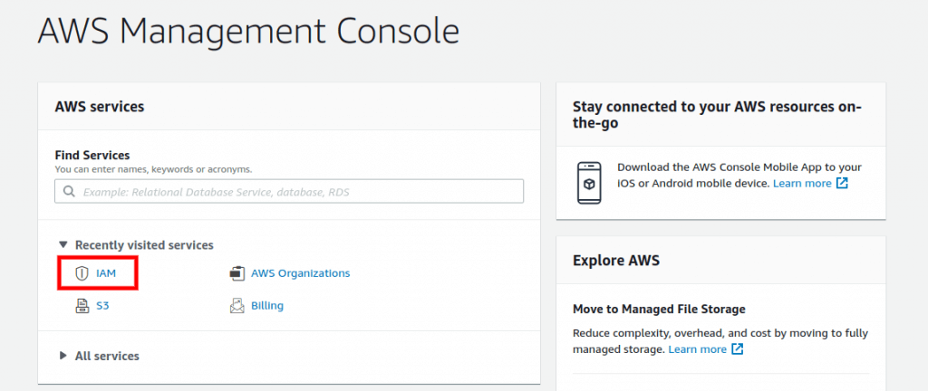Open external link icon after storage Learn more
The height and width of the screenshot is (391, 928).
(x=738, y=349)
